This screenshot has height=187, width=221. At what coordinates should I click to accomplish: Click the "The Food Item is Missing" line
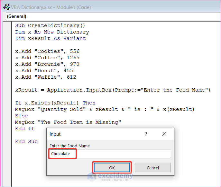[68, 122]
